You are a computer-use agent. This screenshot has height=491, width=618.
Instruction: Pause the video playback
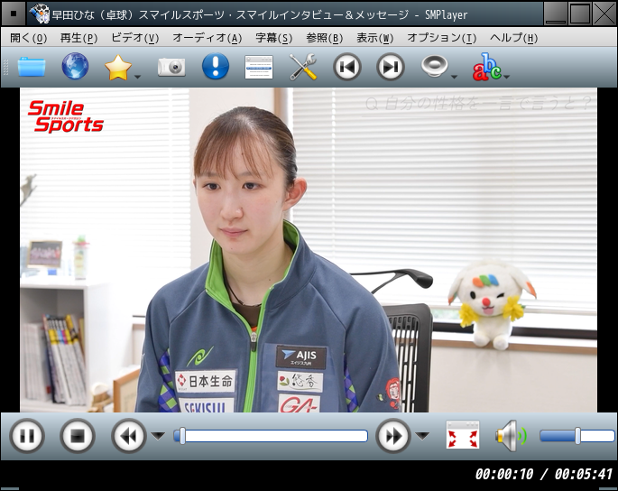27,436
